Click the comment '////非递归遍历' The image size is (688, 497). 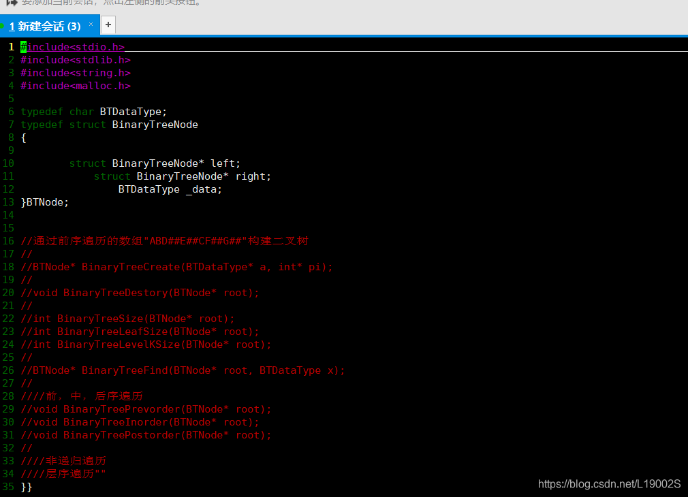tap(63, 461)
